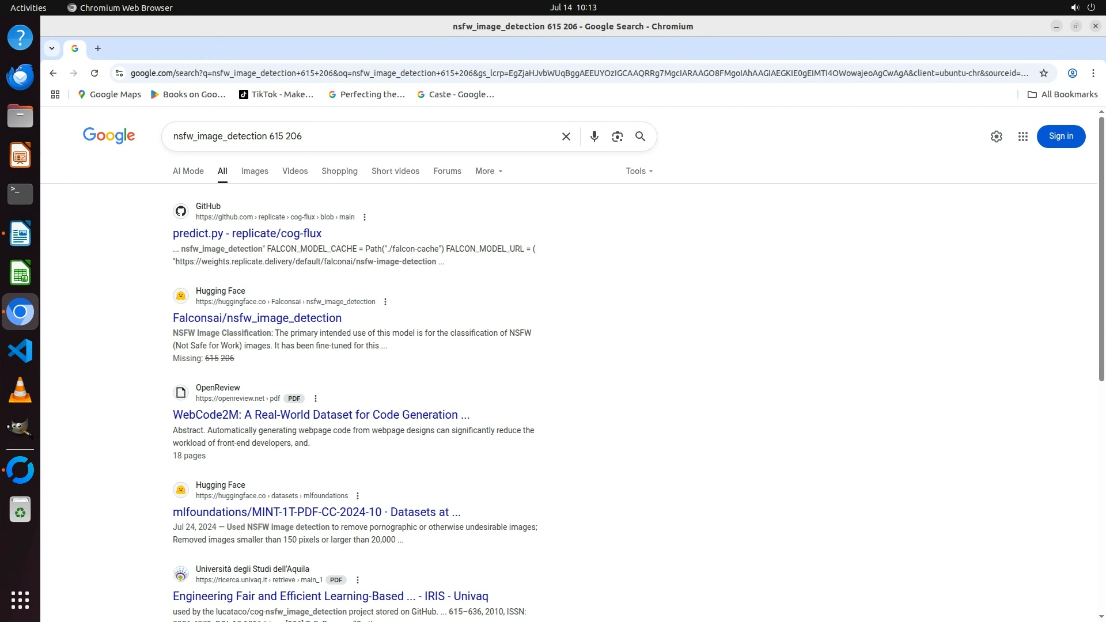
Task: Click into the Google search input field
Action: 357,136
